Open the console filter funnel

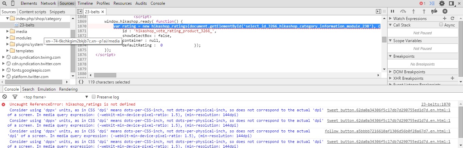[x=15, y=97]
